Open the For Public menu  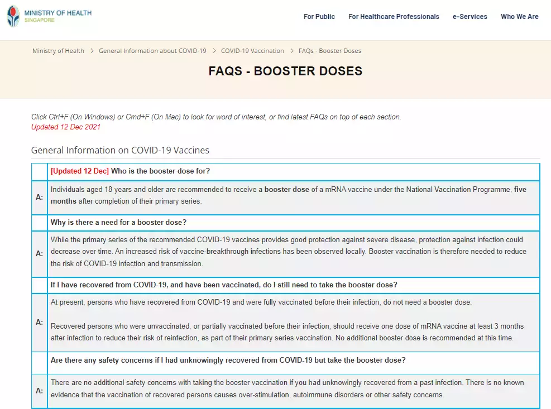(x=319, y=17)
